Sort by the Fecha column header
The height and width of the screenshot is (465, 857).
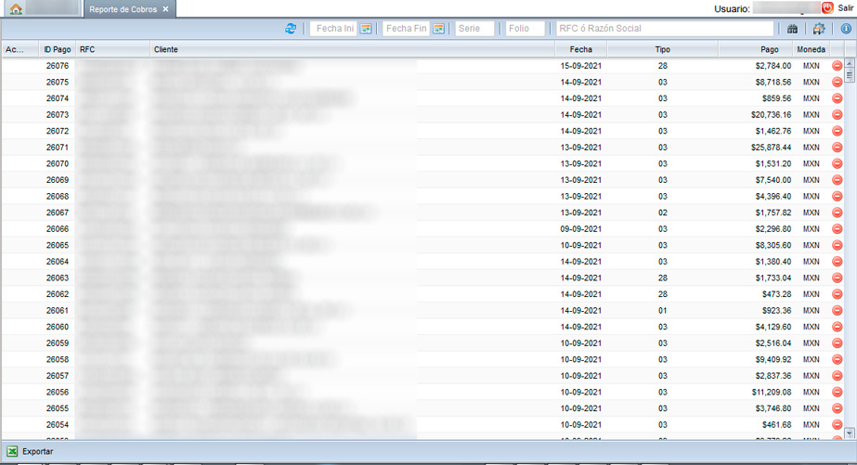pyautogui.click(x=581, y=49)
